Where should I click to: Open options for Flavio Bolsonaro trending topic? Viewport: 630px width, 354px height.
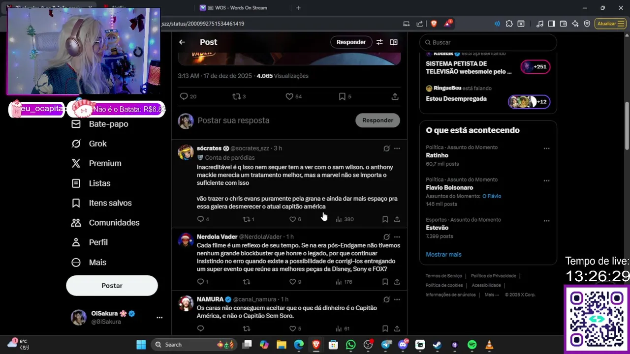[x=546, y=181]
